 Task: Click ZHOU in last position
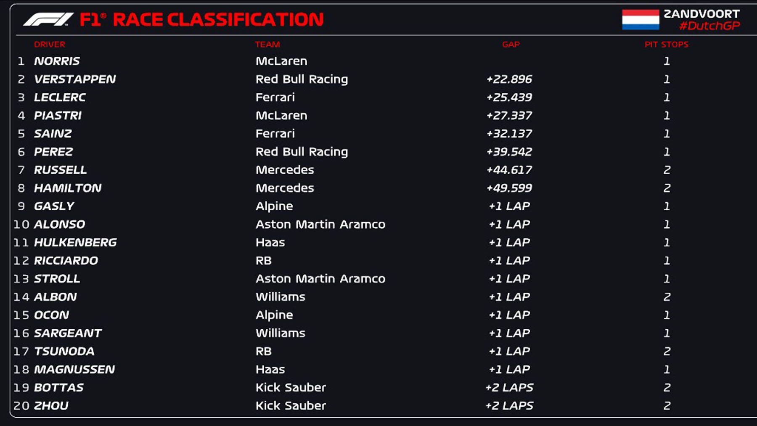[51, 406]
